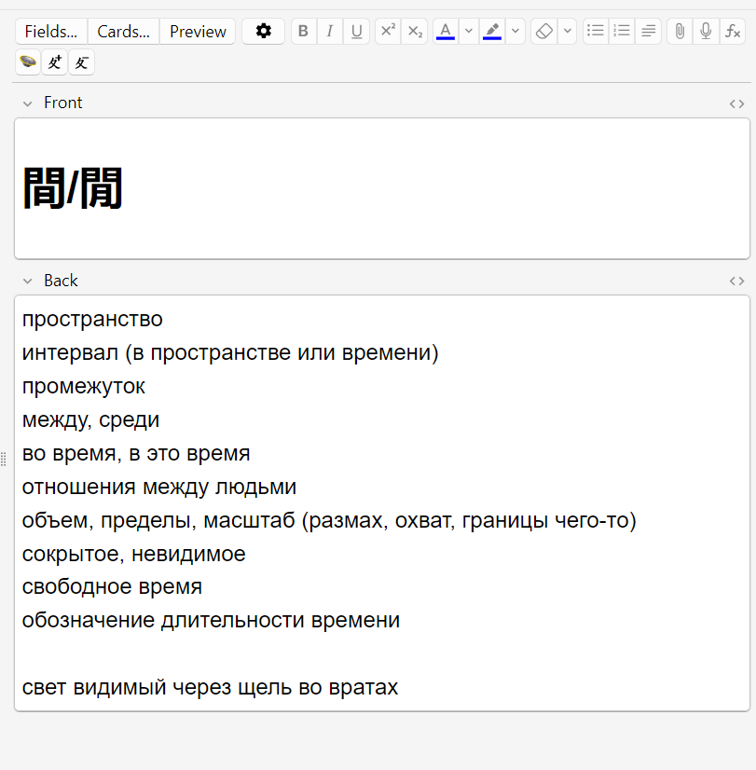Toggle underline formatting
This screenshot has width=756, height=770.
coord(356,32)
